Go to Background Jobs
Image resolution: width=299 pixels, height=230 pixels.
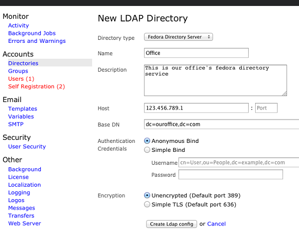point(32,33)
